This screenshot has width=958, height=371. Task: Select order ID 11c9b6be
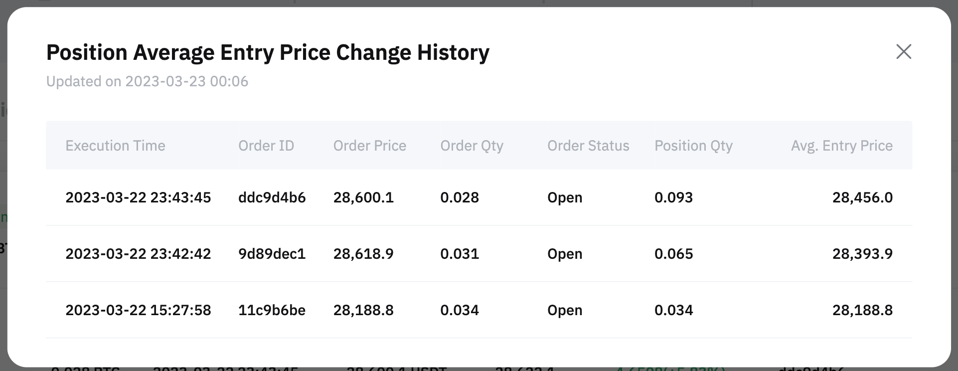coord(272,310)
